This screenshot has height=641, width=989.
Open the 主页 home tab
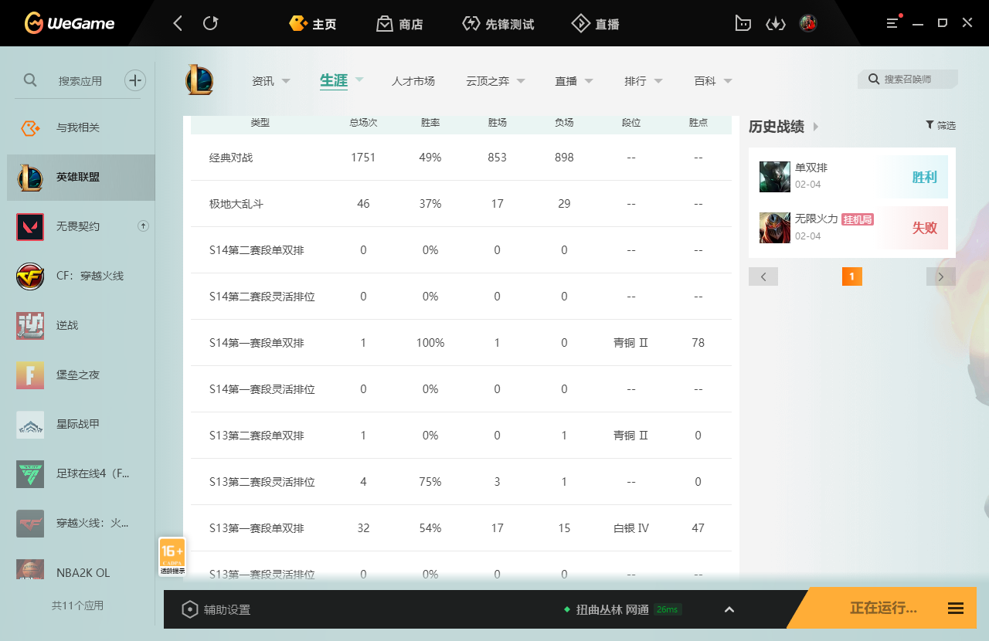[313, 24]
